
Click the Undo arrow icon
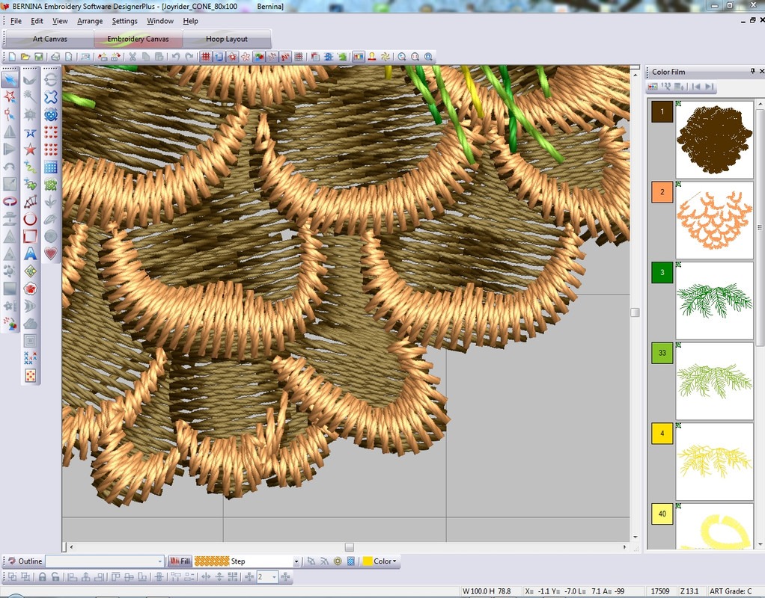pos(176,57)
